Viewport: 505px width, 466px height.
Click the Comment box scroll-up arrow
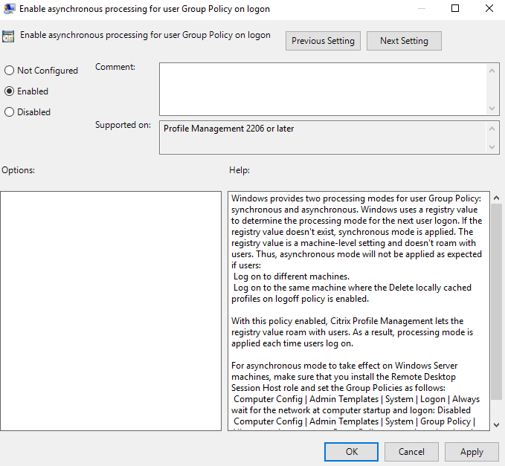coord(493,69)
